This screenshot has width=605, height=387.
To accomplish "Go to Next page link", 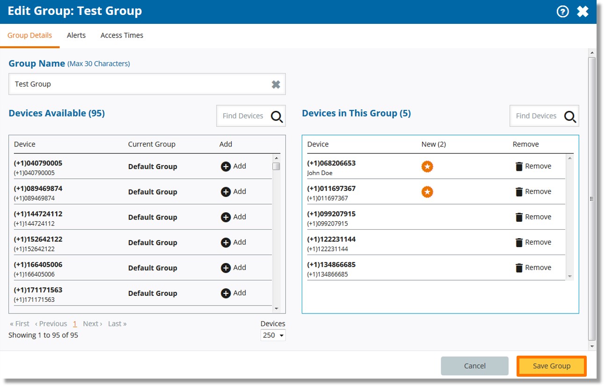I will pyautogui.click(x=92, y=324).
